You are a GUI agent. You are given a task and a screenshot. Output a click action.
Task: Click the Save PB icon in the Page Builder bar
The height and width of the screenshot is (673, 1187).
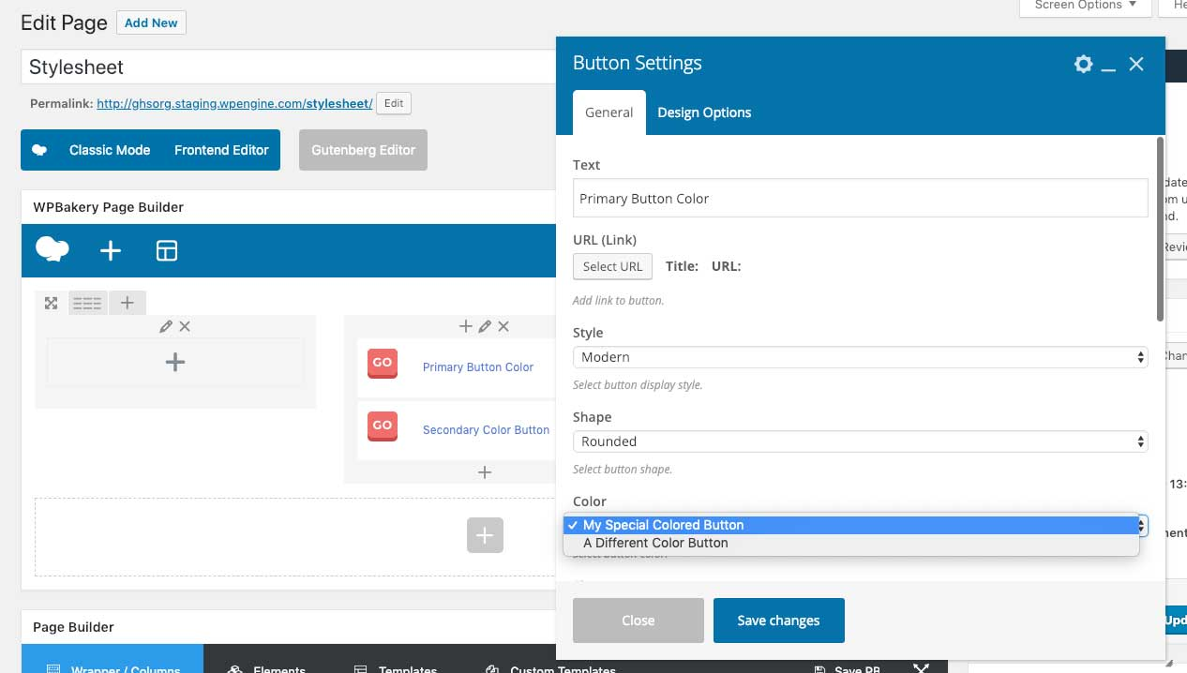821,668
